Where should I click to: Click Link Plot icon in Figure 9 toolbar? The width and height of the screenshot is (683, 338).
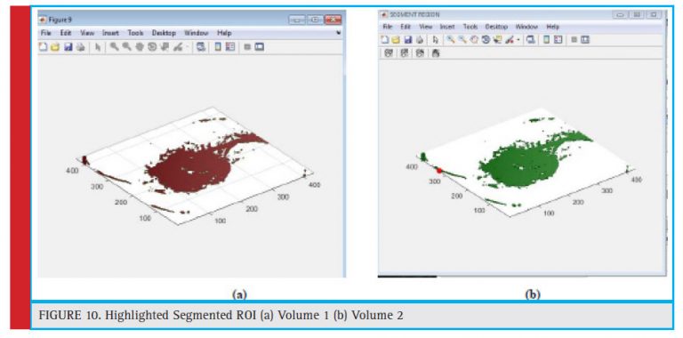(x=201, y=46)
